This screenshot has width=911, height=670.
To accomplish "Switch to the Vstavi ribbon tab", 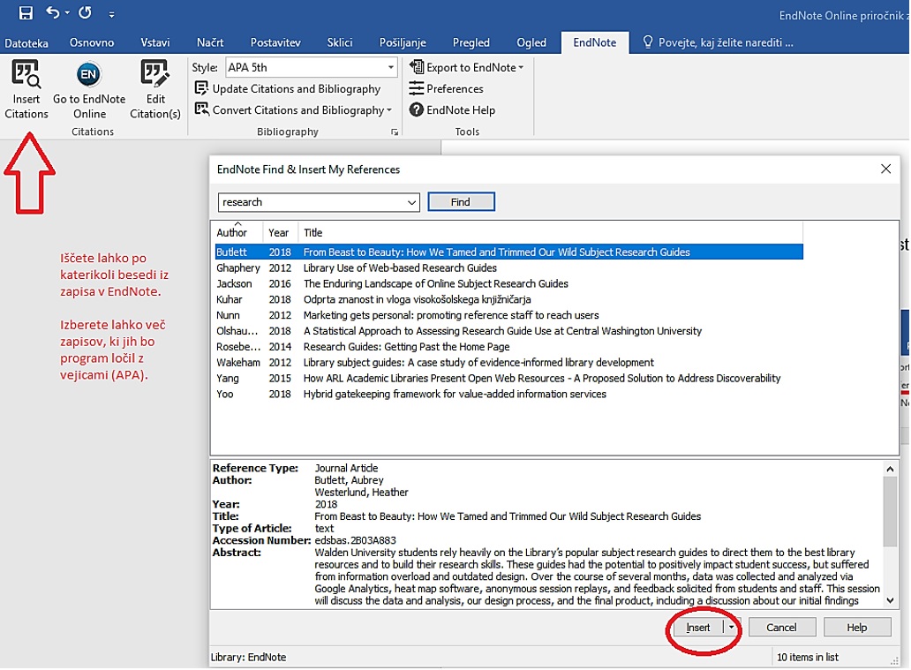I will click(x=155, y=42).
